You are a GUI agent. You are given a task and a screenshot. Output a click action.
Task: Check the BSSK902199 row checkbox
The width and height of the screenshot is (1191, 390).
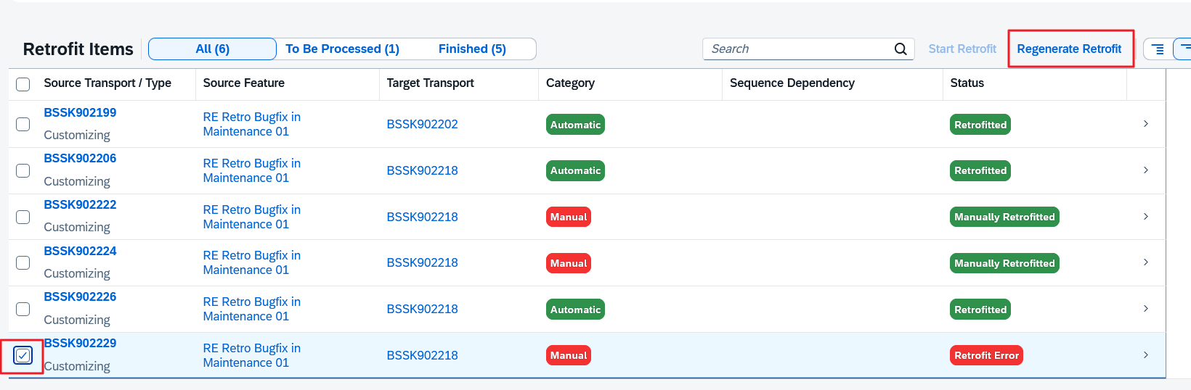[x=23, y=124]
